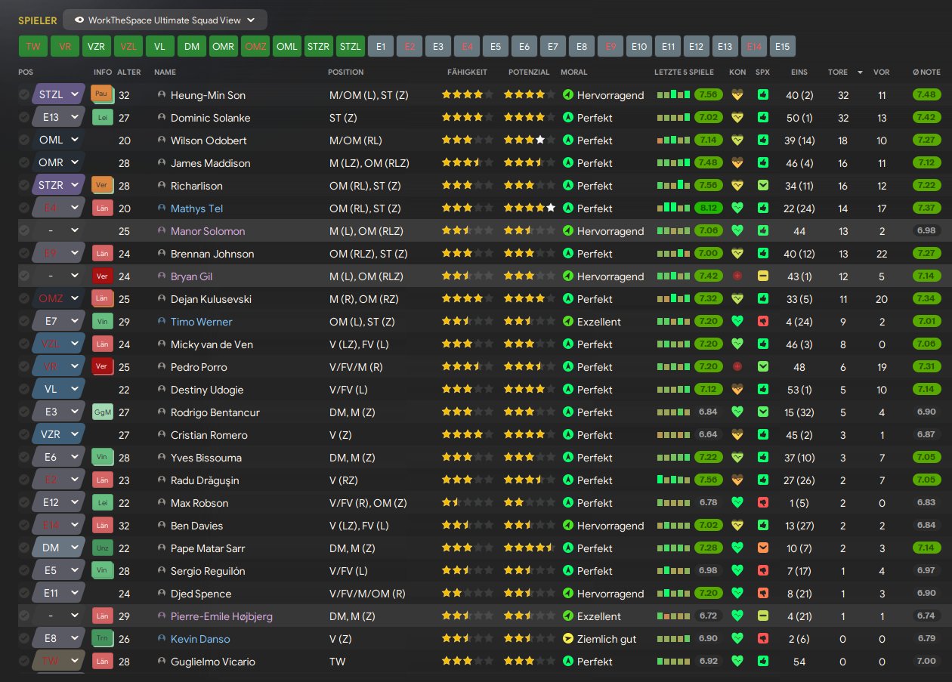Open the DM position dropdown for Pape Matar Sarr
Viewport: 952px width, 682px height.
[x=59, y=548]
